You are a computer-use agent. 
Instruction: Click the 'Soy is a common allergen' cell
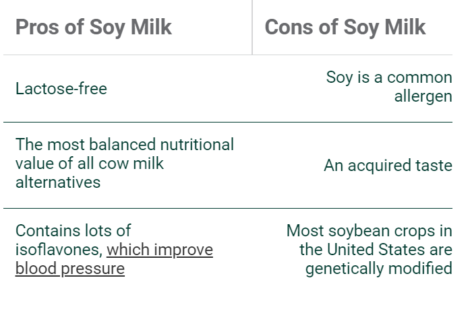pyautogui.click(x=389, y=87)
